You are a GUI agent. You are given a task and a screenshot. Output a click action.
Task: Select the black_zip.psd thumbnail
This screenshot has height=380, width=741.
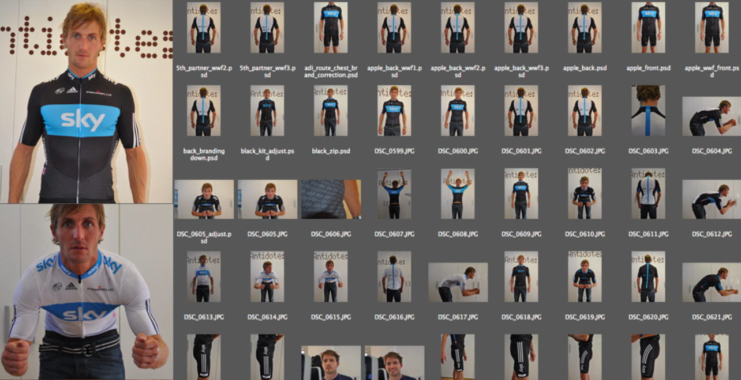click(x=331, y=111)
